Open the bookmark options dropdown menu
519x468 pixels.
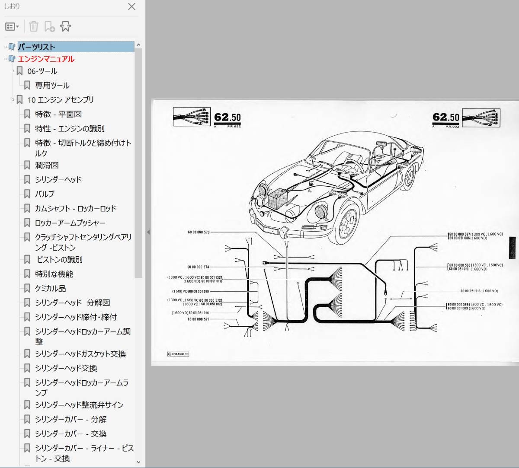tap(12, 27)
